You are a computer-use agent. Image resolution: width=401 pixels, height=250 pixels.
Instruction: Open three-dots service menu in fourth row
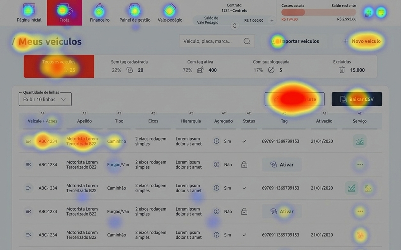(x=360, y=211)
